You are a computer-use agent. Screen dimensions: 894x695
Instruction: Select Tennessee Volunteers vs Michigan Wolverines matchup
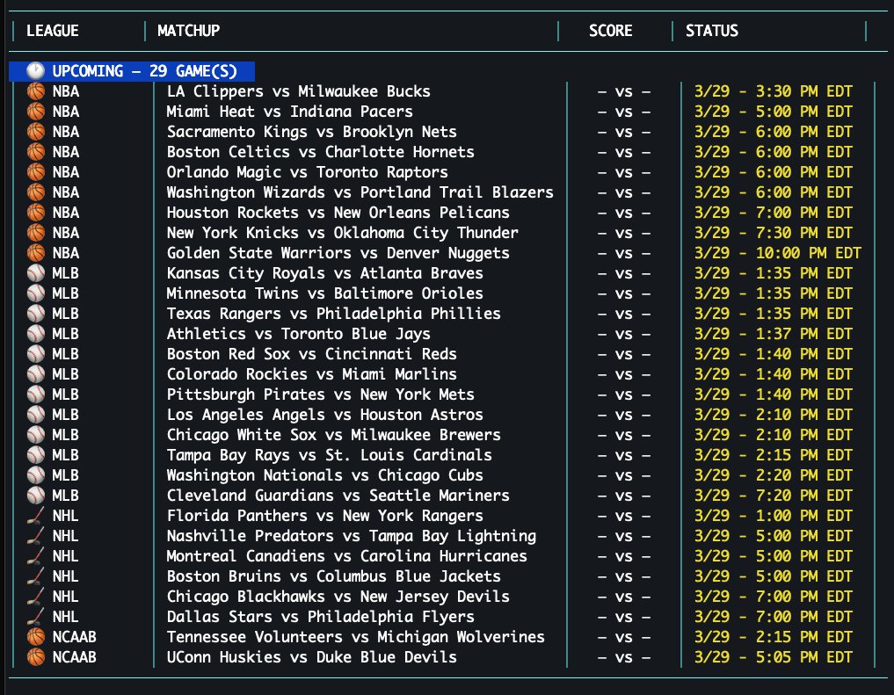356,638
